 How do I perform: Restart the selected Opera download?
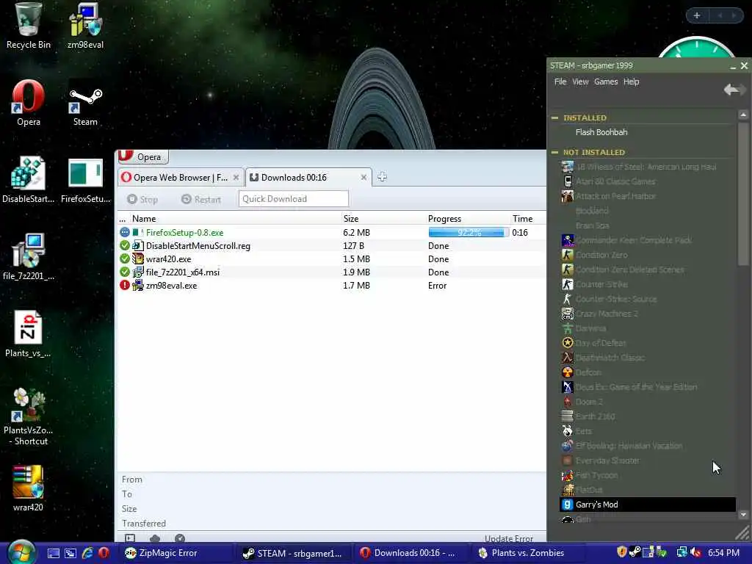coord(201,199)
